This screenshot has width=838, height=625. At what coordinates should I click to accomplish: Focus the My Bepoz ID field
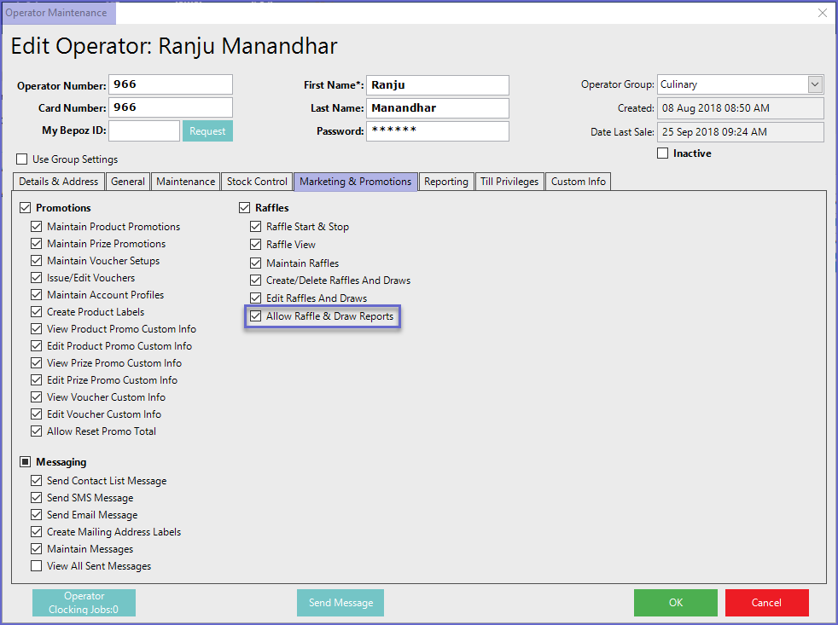pyautogui.click(x=144, y=131)
